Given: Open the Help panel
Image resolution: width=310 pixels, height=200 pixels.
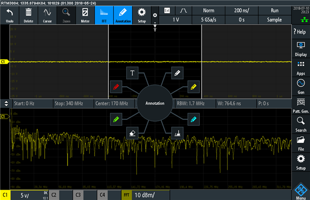Looking at the screenshot, I should coord(300,32).
